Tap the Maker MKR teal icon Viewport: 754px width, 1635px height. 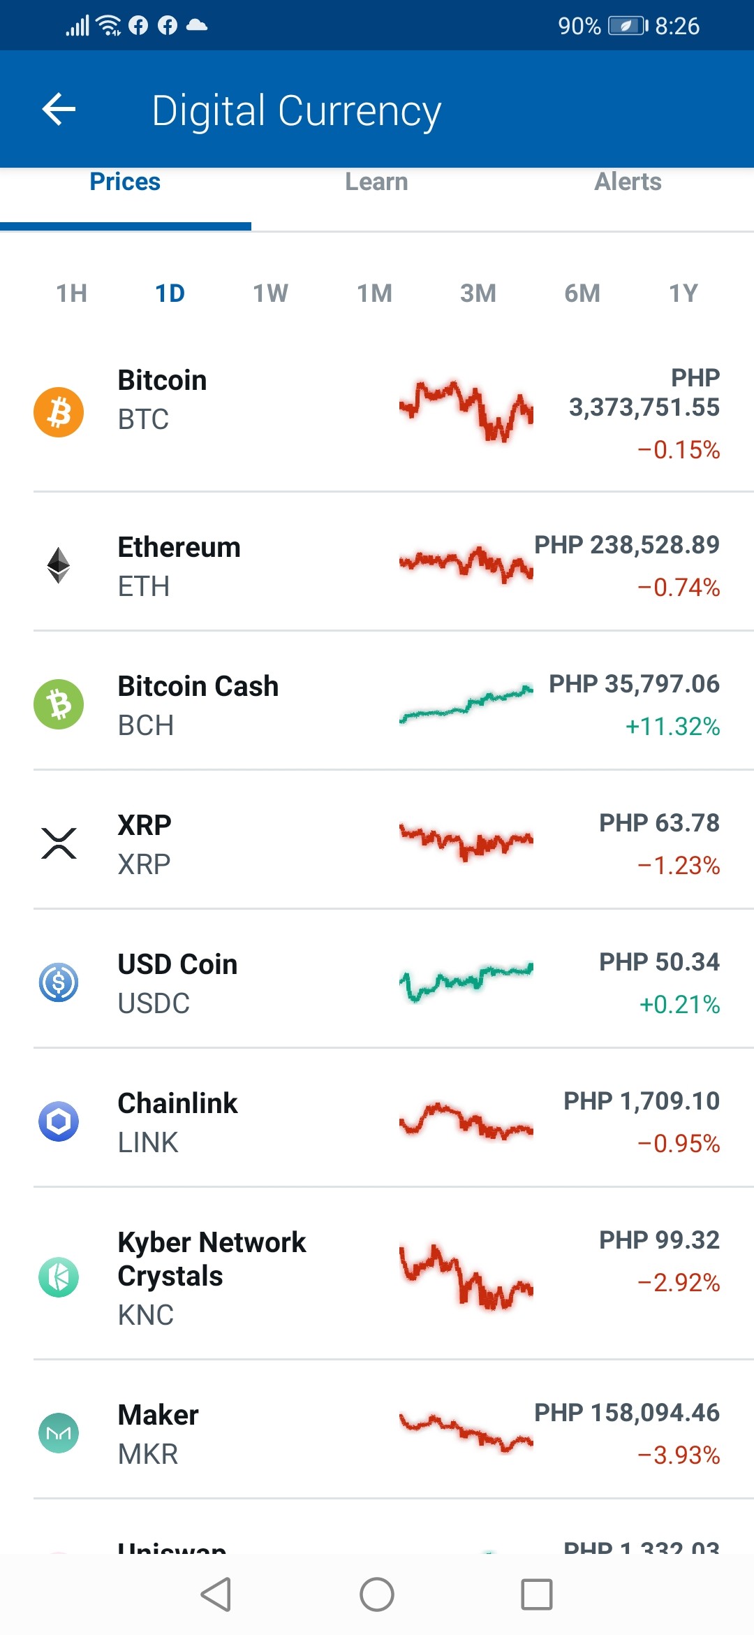59,1433
